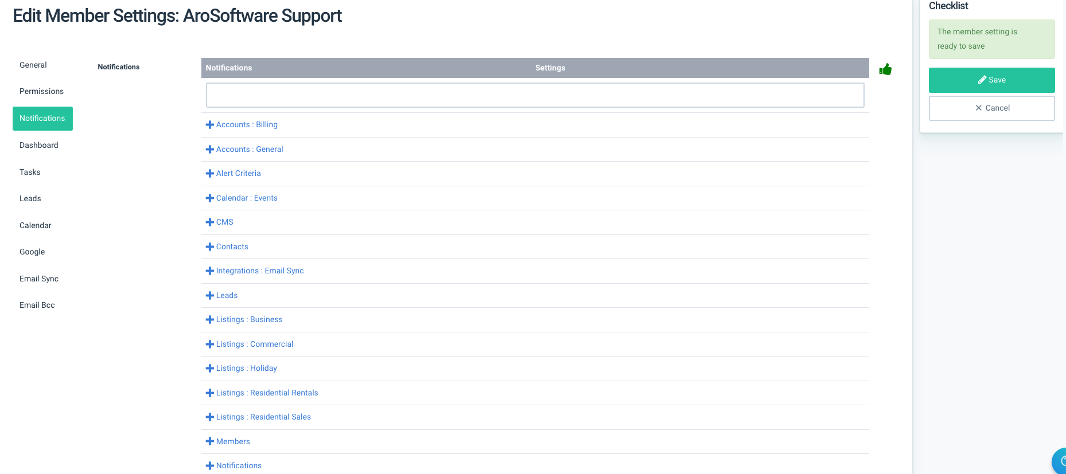The image size is (1066, 474).
Task: Expand Calendar : Events plus icon
Action: click(x=210, y=198)
